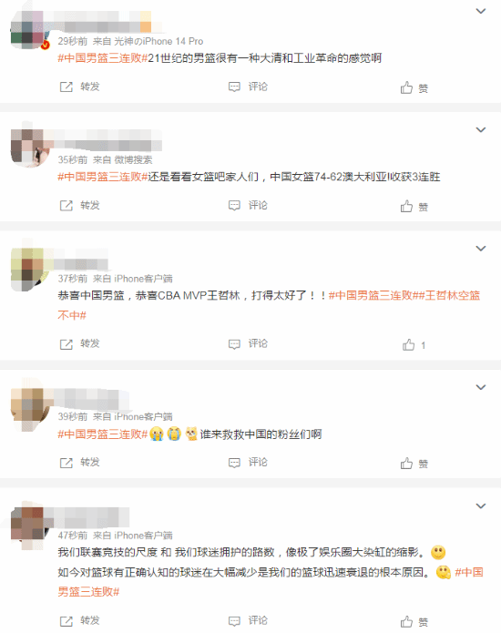
Task: Expand options chevron on the 29秒前 post
Action: coord(480,11)
